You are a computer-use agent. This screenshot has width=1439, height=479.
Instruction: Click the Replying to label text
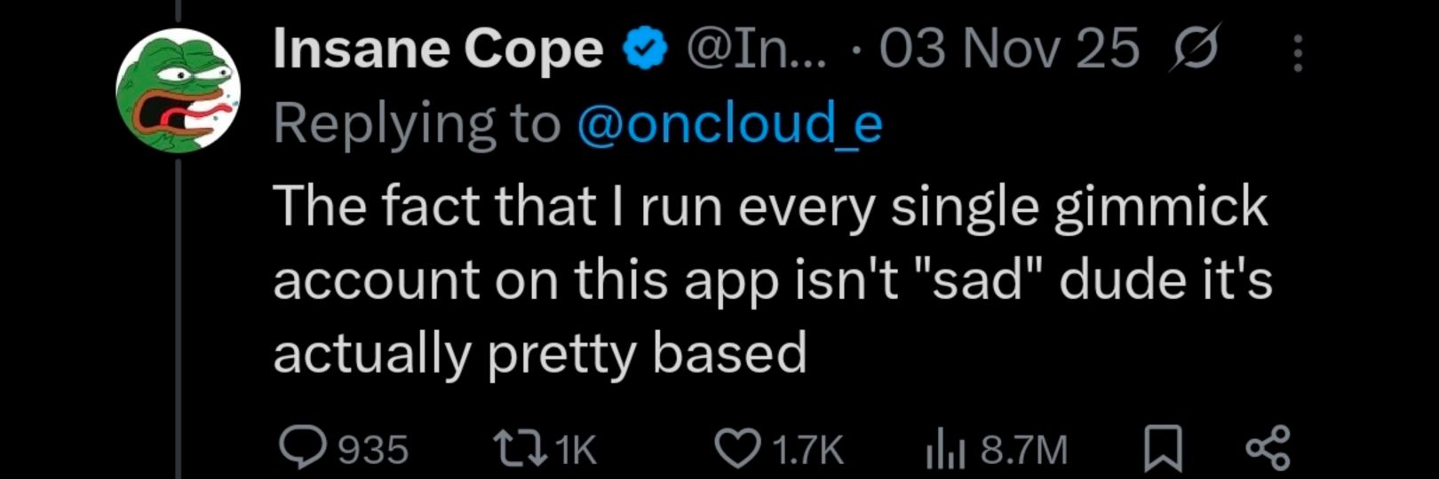pos(417,123)
